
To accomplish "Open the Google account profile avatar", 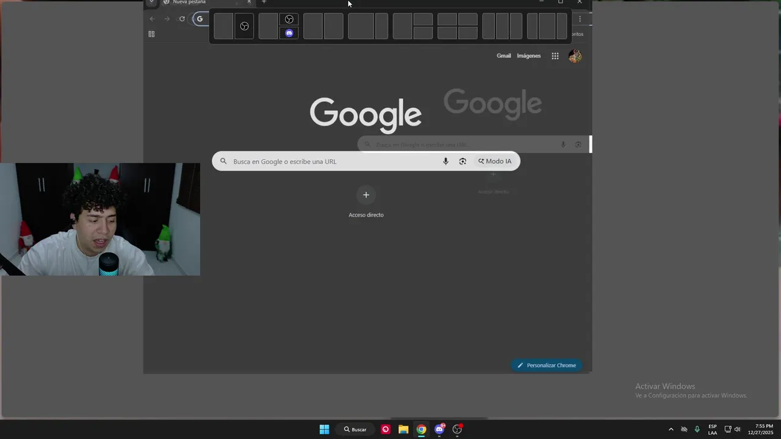I will (575, 56).
